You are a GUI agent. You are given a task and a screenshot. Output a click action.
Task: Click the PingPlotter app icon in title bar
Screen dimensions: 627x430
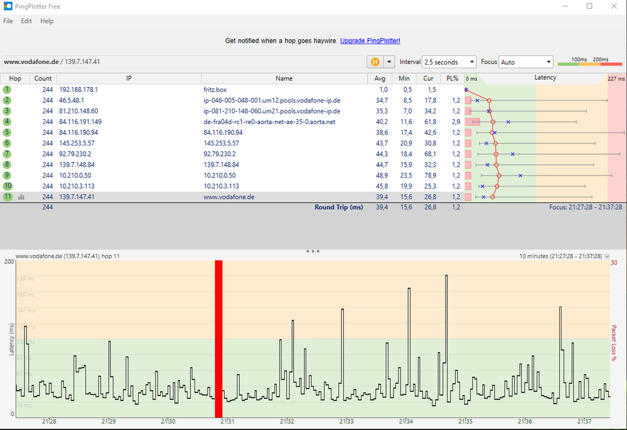click(8, 6)
